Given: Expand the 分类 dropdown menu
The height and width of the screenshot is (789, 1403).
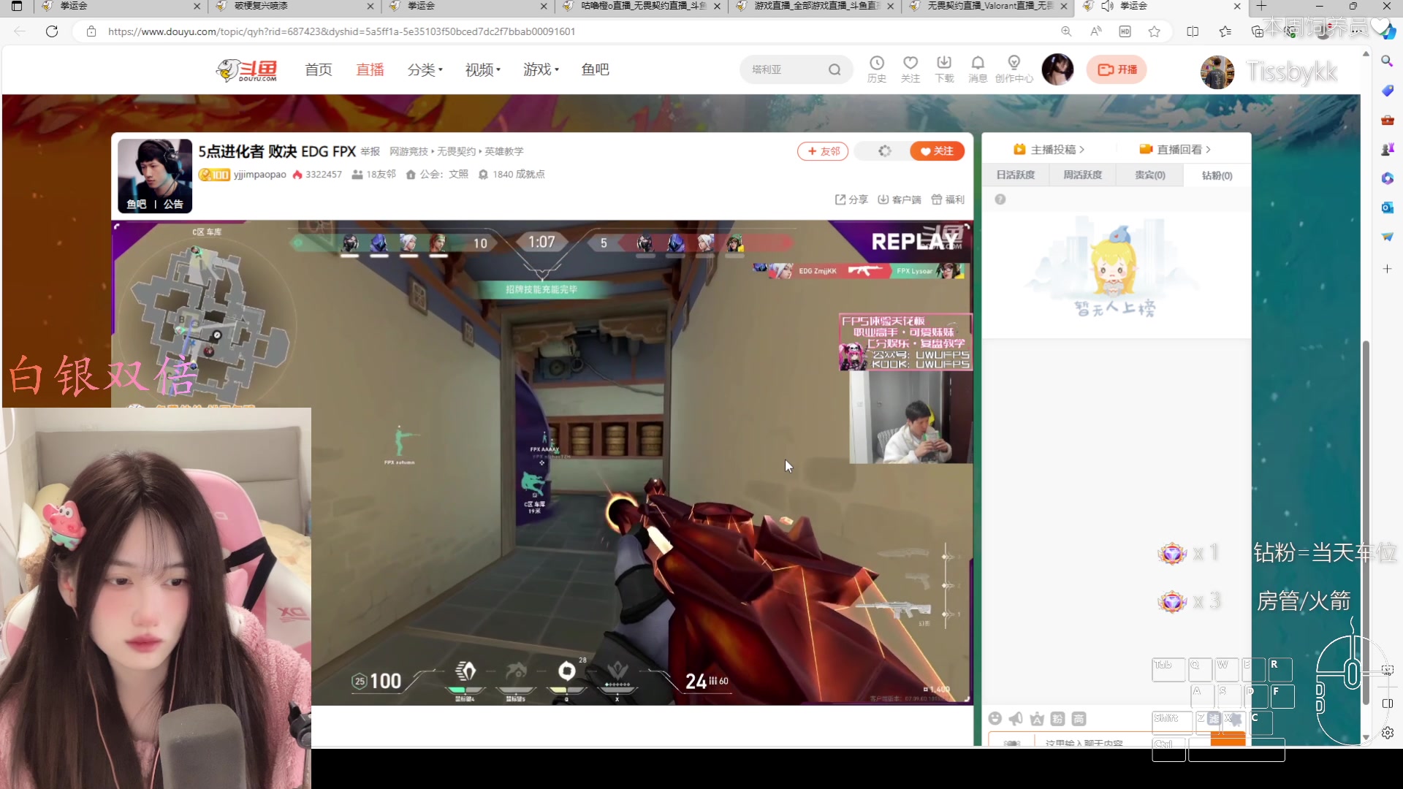Looking at the screenshot, I should tap(425, 69).
